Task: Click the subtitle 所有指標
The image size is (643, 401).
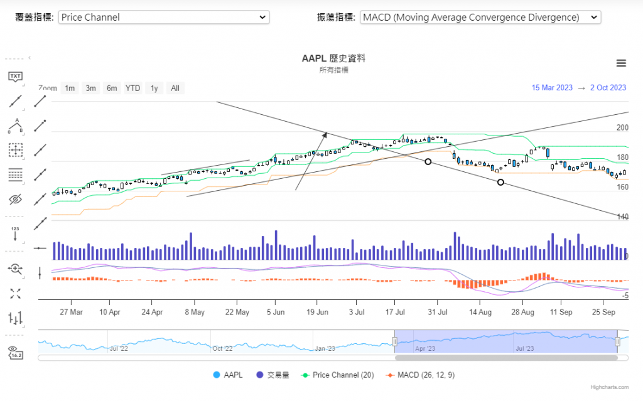Action: pyautogui.click(x=333, y=70)
